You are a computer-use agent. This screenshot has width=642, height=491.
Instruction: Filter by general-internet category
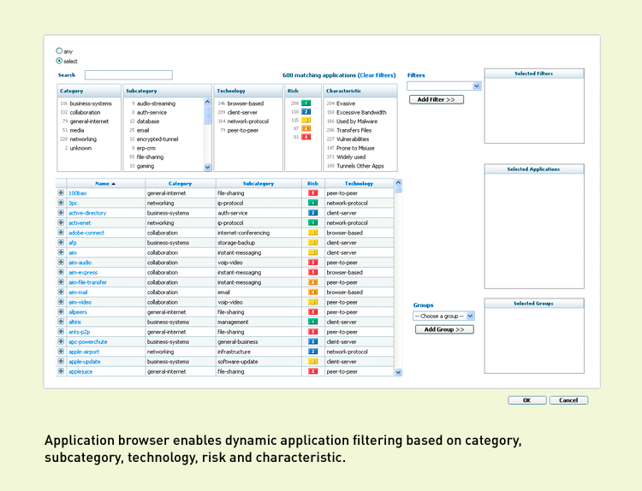pyautogui.click(x=89, y=121)
